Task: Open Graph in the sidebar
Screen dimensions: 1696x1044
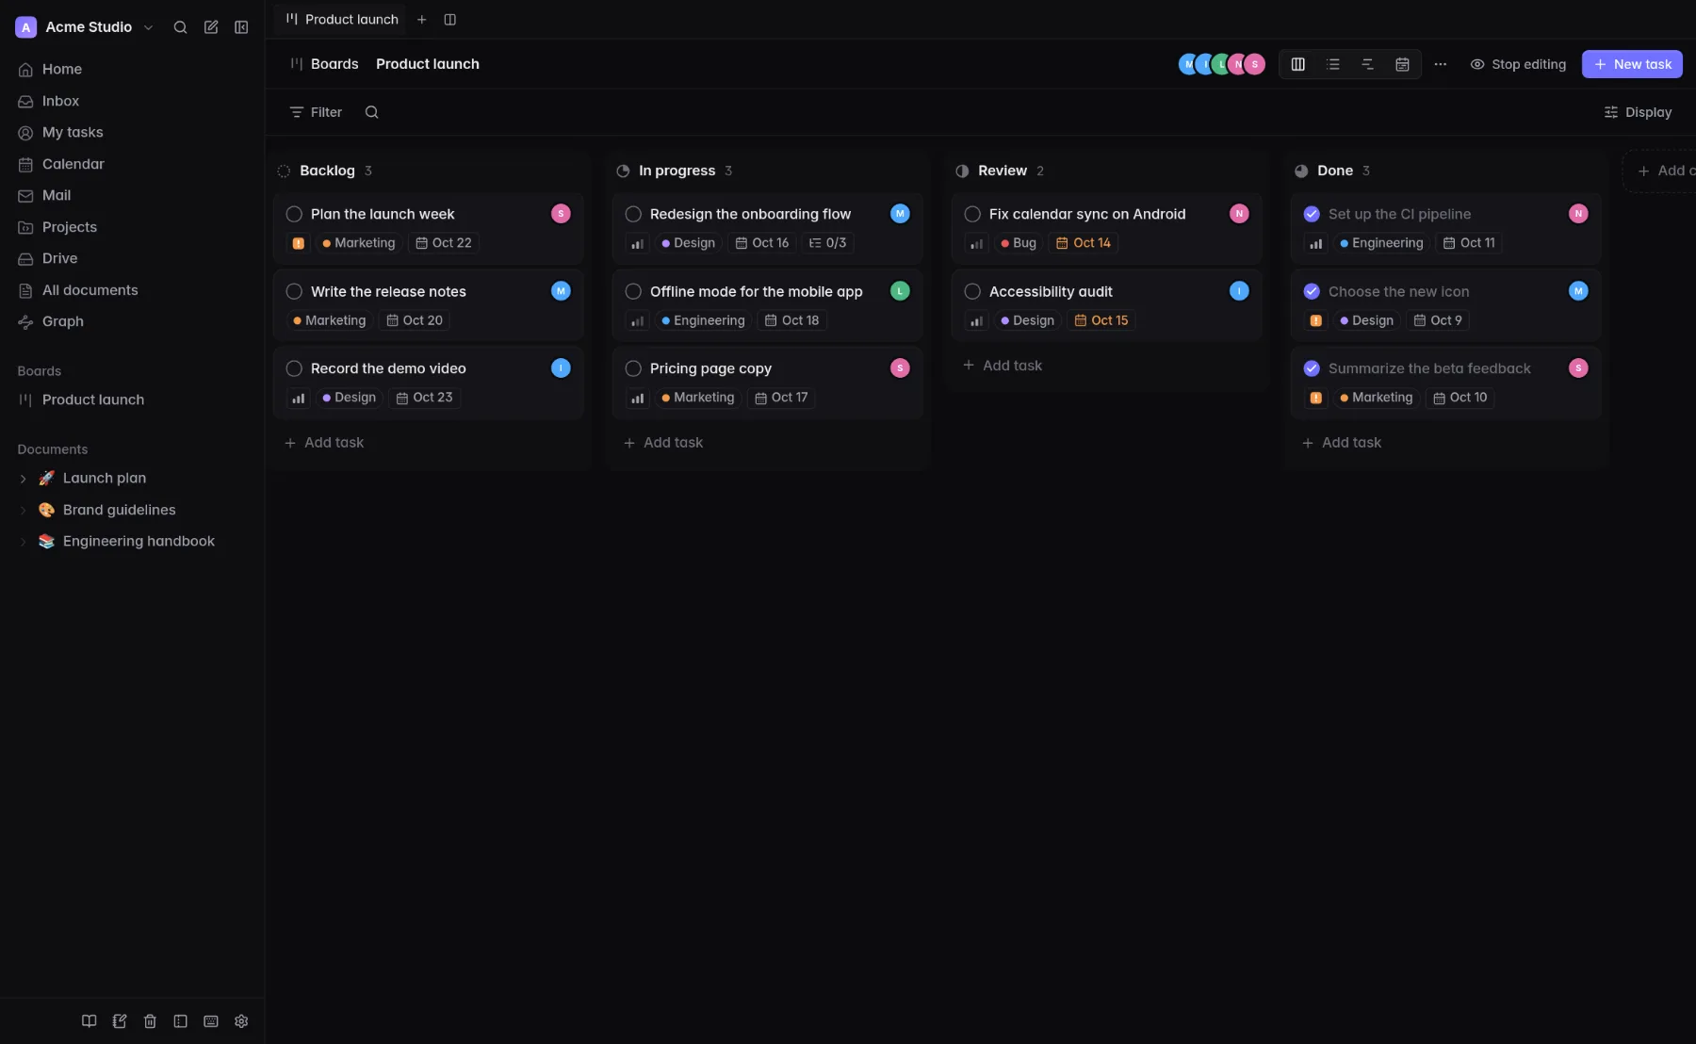Action: [x=132, y=321]
